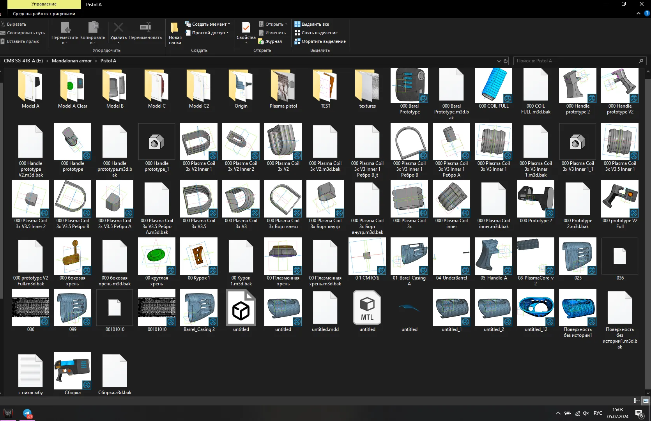Image resolution: width=651 pixels, height=421 pixels.
Task: Select the 0 1 СМ КУБ file
Action: point(367,259)
